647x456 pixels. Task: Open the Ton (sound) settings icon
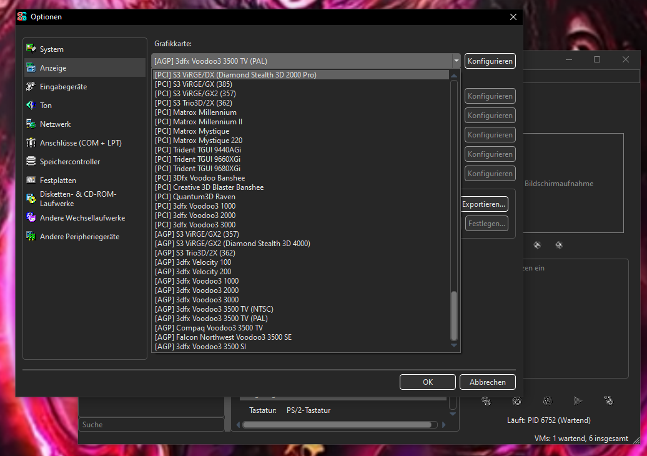click(29, 105)
